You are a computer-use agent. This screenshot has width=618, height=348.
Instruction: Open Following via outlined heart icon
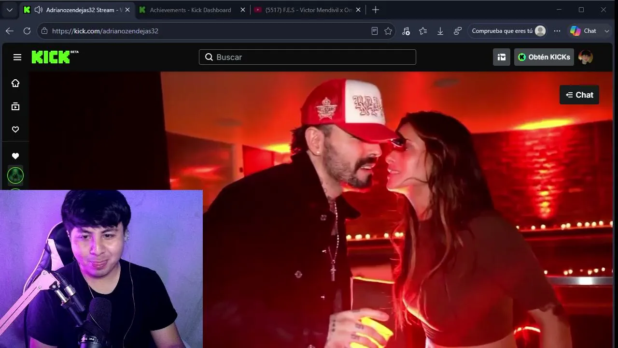(15, 130)
